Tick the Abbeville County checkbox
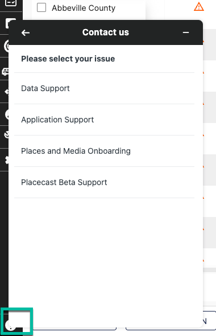Image resolution: width=216 pixels, height=336 pixels. click(41, 7)
